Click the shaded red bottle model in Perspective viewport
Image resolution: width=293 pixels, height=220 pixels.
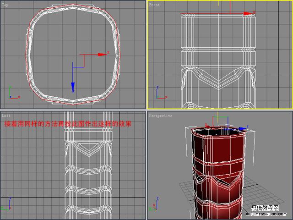(219, 172)
